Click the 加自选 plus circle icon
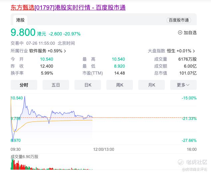The height and width of the screenshot is (174, 211). point(180,32)
